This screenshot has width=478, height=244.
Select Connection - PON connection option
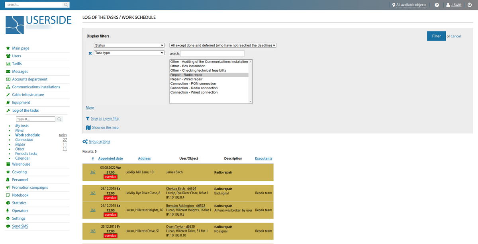tap(193, 83)
